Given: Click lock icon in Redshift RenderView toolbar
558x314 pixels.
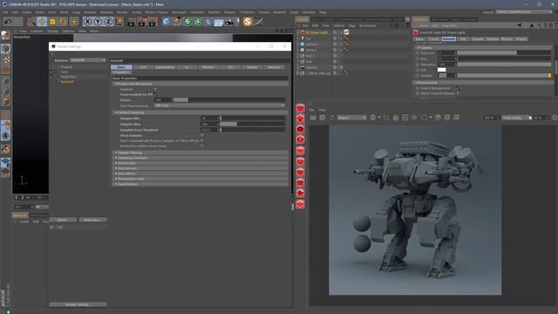Looking at the screenshot, I should 395,118.
